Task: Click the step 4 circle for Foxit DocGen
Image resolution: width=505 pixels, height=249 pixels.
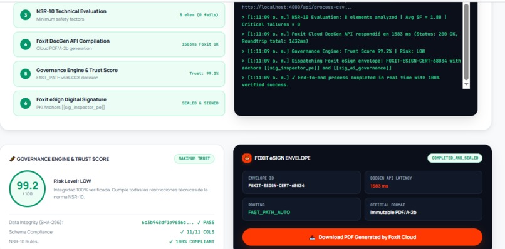Action: tap(26, 44)
